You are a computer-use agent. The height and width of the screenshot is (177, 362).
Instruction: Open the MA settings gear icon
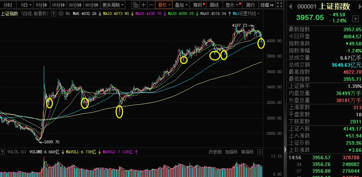click(61, 14)
